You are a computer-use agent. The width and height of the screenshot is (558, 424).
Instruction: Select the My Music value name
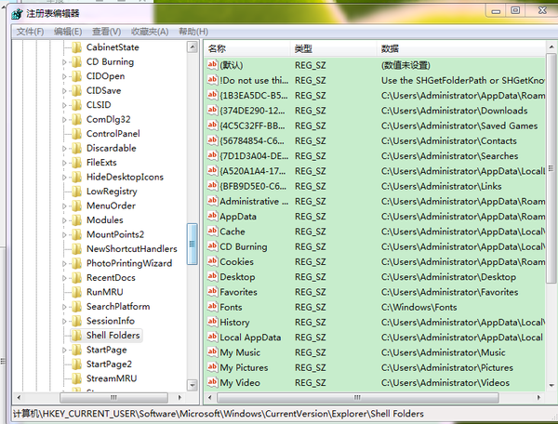click(x=240, y=352)
